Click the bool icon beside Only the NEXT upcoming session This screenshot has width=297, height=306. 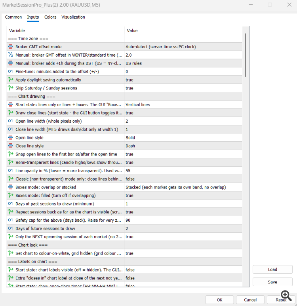coord(11,237)
